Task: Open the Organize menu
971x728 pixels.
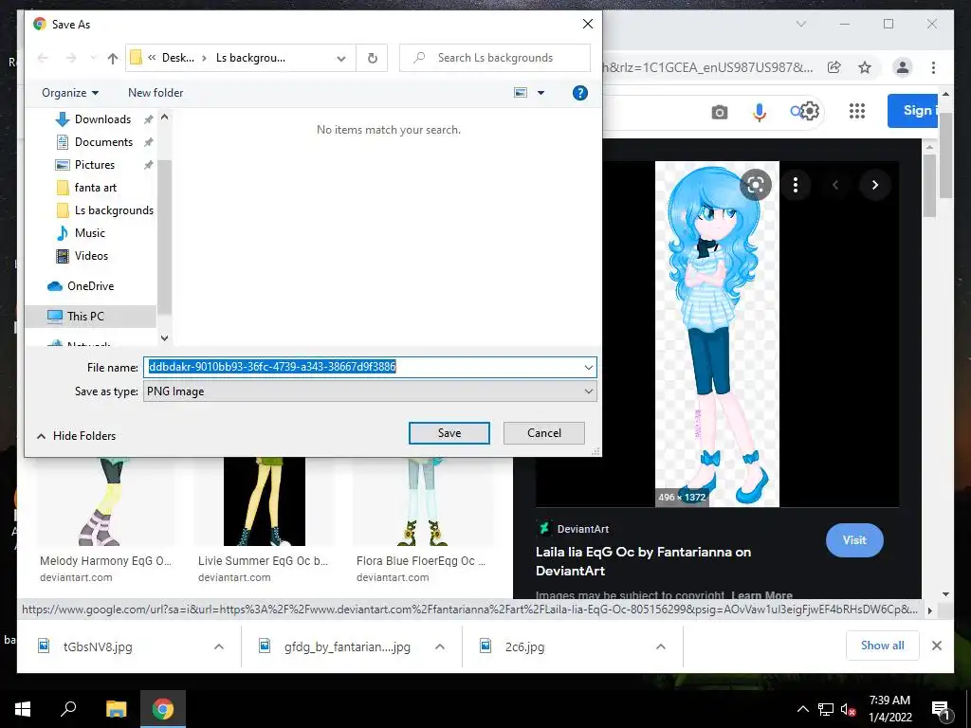Action: click(70, 93)
